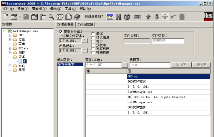Switch to the 文件浏览器 tab
The width and height of the screenshot is (214, 137).
[x=85, y=25]
